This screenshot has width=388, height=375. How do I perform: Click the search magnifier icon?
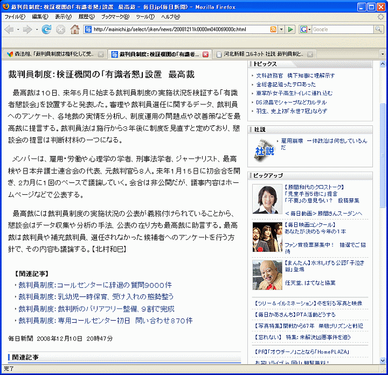378,29
